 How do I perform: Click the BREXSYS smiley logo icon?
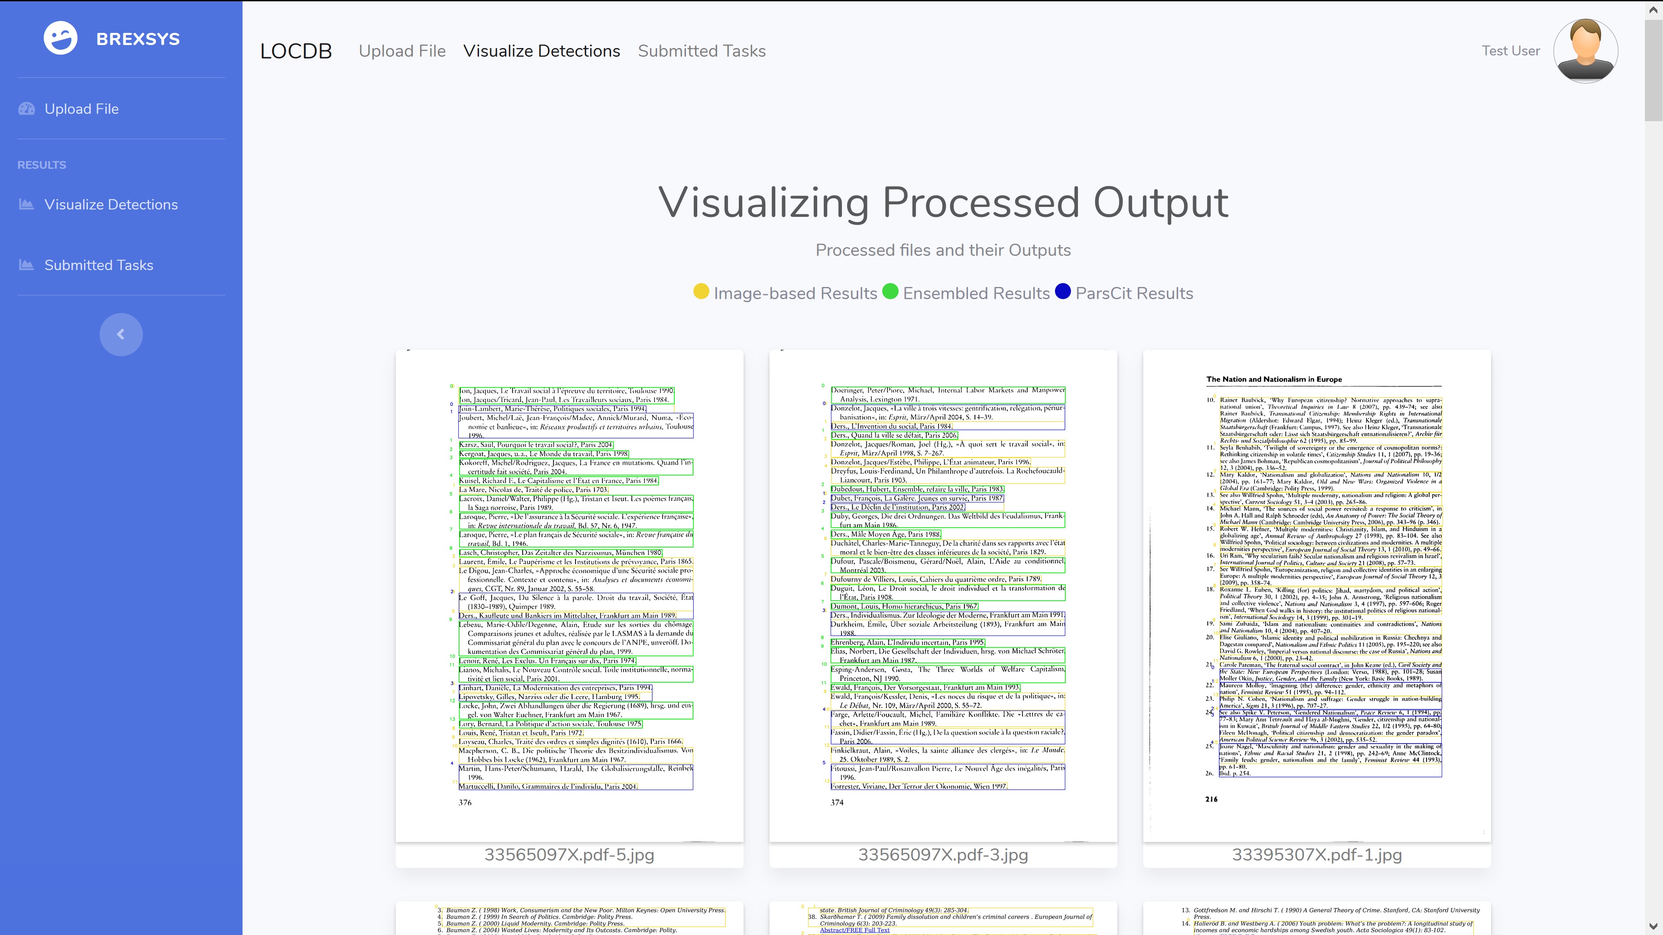pyautogui.click(x=61, y=38)
